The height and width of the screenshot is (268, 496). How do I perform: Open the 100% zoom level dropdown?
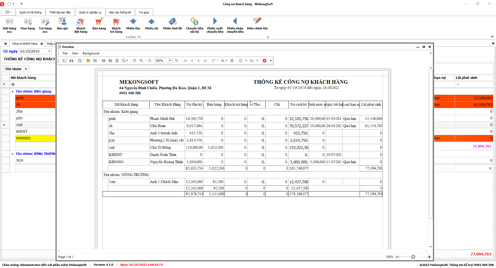click(170, 61)
